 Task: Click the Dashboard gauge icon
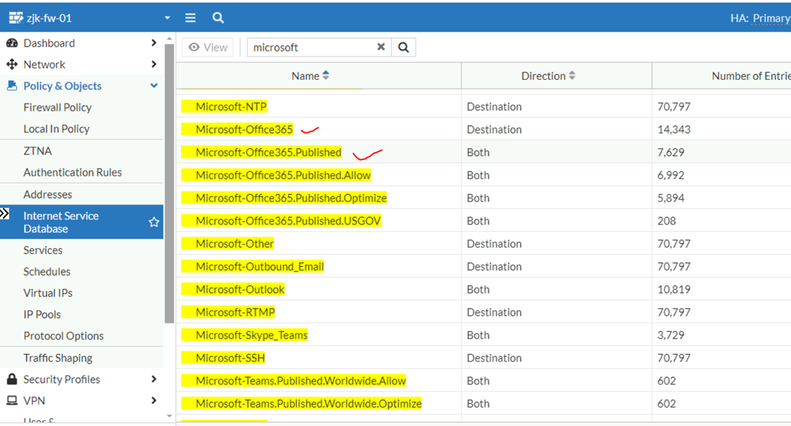tap(12, 44)
